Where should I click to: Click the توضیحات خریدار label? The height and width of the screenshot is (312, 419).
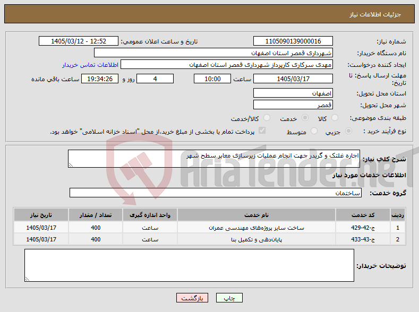pyautogui.click(x=381, y=266)
